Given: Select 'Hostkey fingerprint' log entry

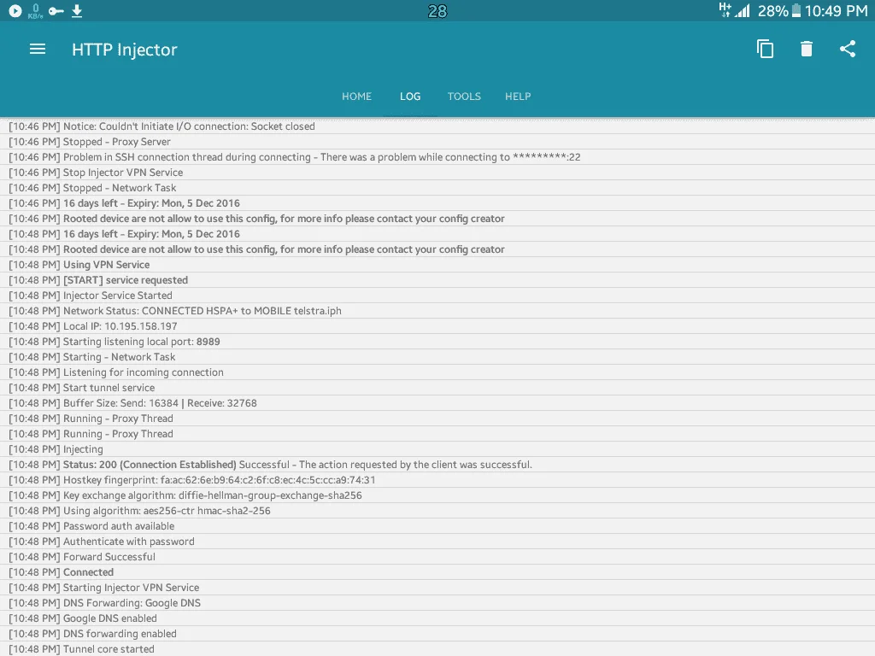Looking at the screenshot, I should (x=437, y=480).
